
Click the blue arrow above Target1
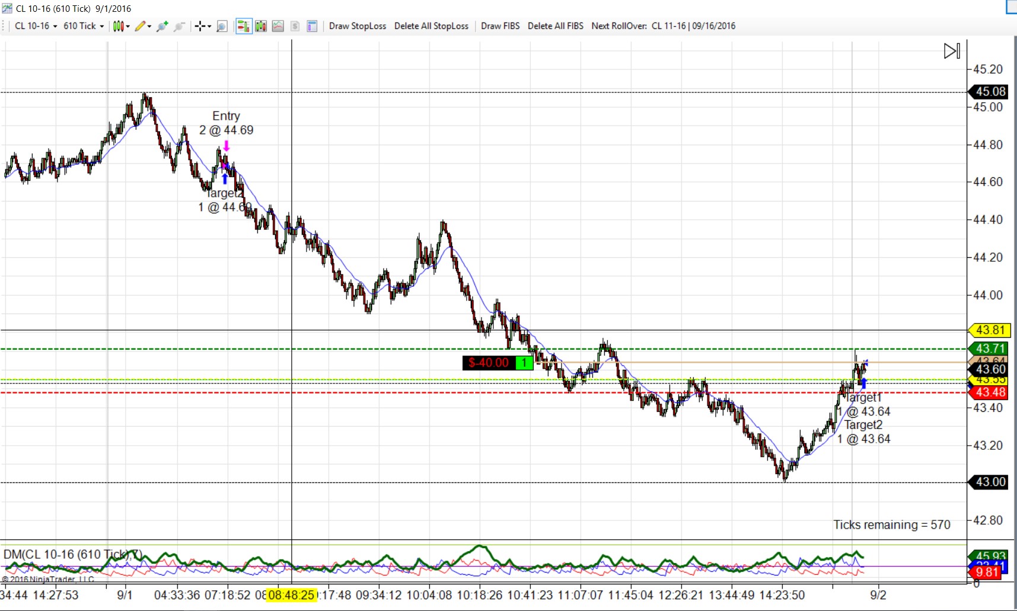(x=863, y=383)
